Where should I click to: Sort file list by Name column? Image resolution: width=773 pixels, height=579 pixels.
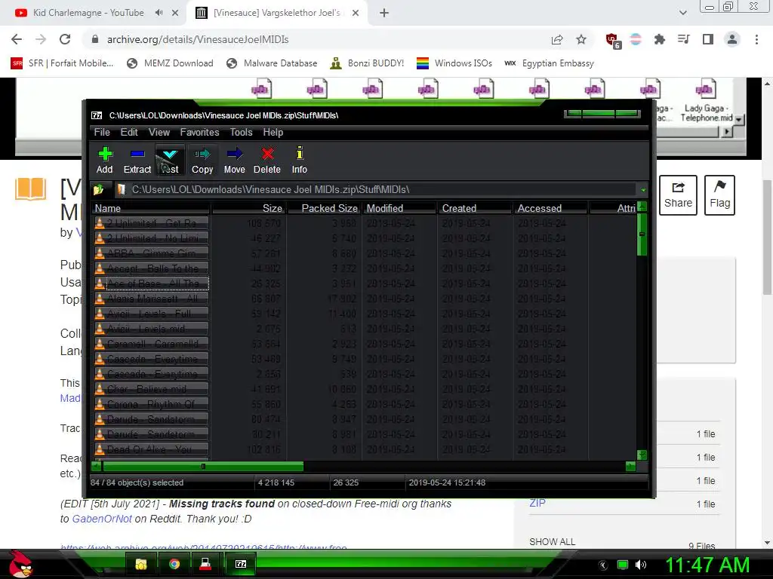[151, 208]
